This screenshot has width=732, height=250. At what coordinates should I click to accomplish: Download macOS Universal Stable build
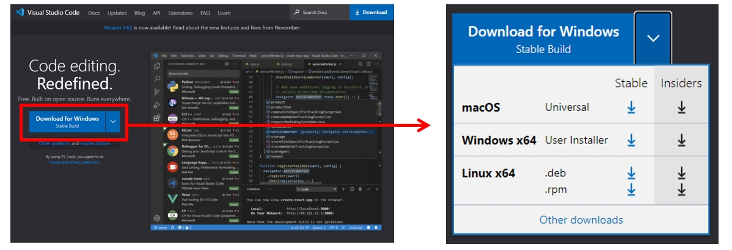(631, 107)
